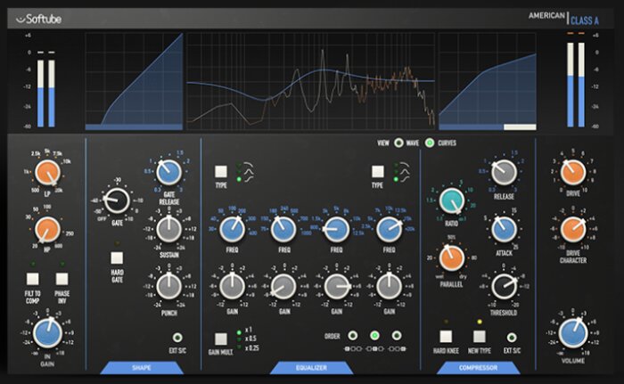The image size is (624, 384).
Task: Click the teal compressor Ratio knob
Action: pos(452,200)
